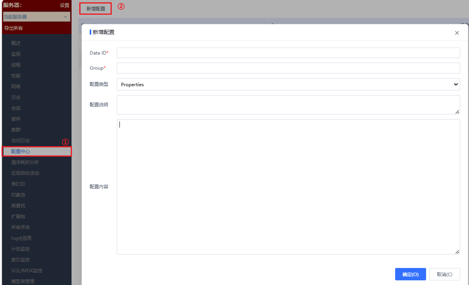Open the 当前服务器 server dropdown

tap(37, 17)
